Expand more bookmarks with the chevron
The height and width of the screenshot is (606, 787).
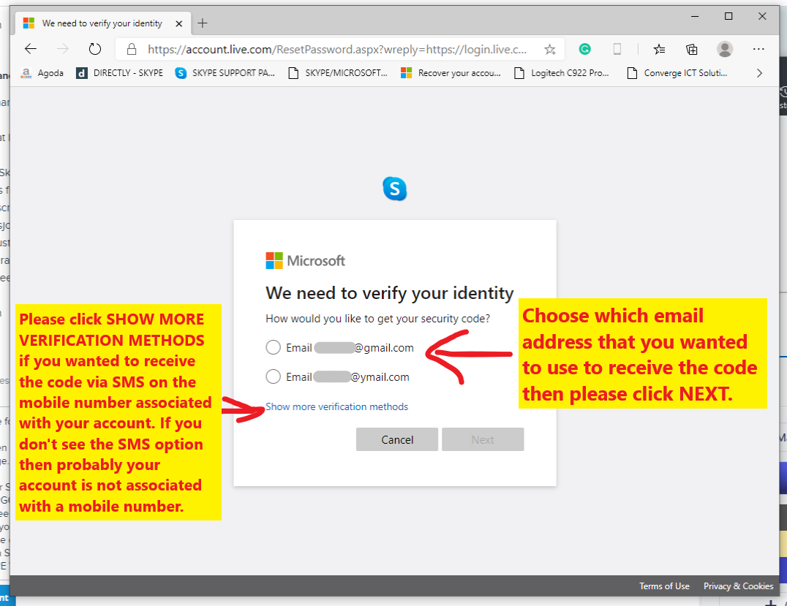[x=759, y=73]
